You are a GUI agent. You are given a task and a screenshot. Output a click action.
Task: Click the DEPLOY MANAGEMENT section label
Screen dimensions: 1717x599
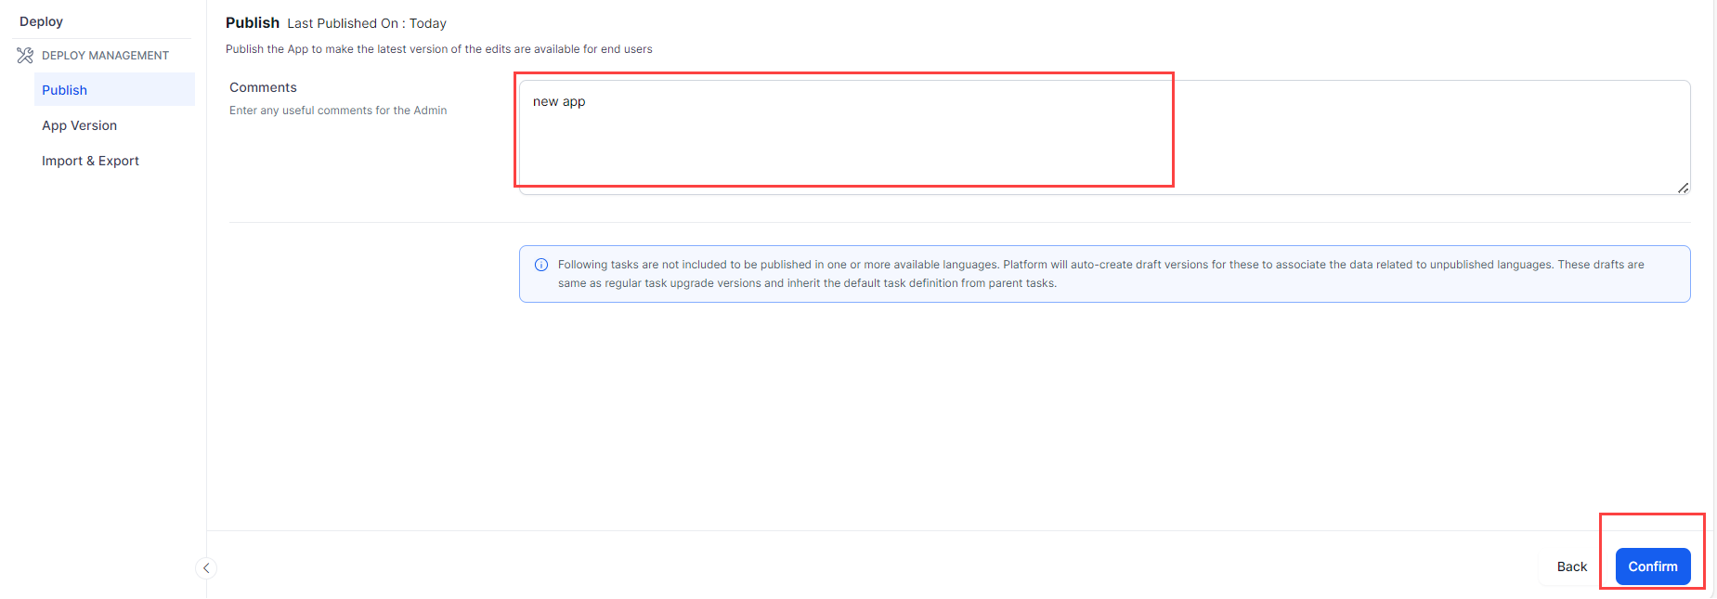tap(105, 56)
